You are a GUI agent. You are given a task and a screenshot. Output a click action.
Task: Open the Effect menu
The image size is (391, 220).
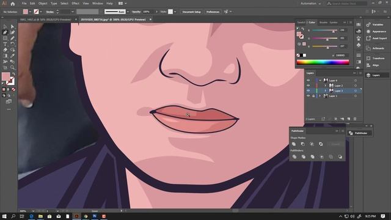coord(75,4)
